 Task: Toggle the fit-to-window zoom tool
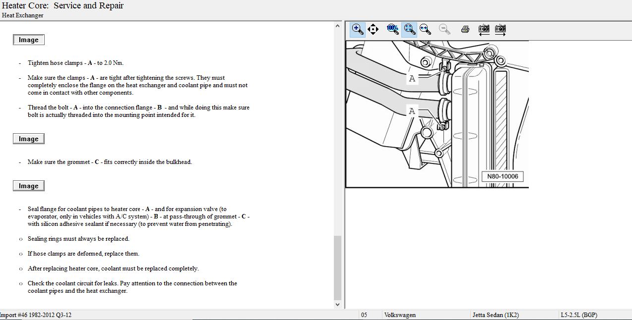click(x=409, y=29)
